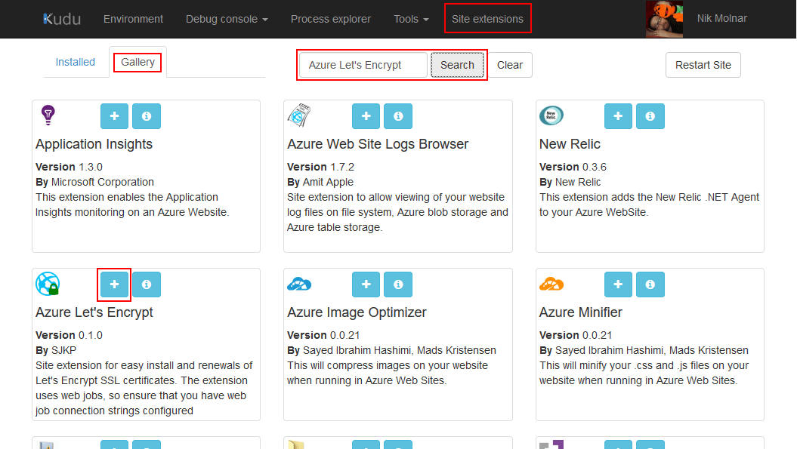Click the Search button
Image resolution: width=797 pixels, height=449 pixels.
[x=457, y=65]
